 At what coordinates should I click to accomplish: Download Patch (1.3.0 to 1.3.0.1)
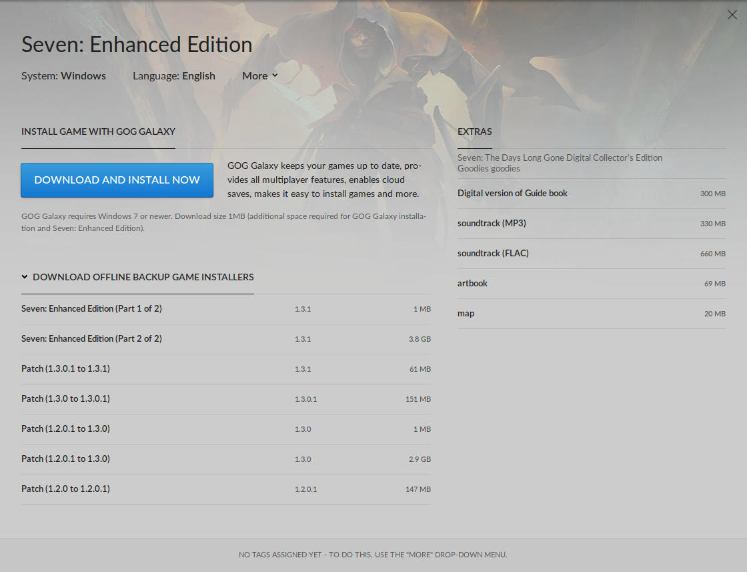[x=226, y=399]
